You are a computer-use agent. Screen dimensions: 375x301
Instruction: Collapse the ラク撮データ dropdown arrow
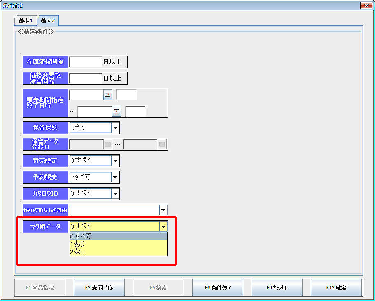pyautogui.click(x=163, y=226)
